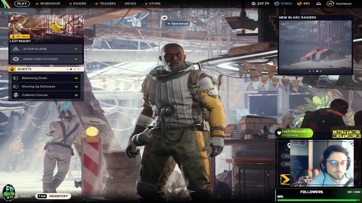Click the LAST RESORT event title
Image resolution: width=362 pixels, height=203 pixels.
(x=20, y=41)
